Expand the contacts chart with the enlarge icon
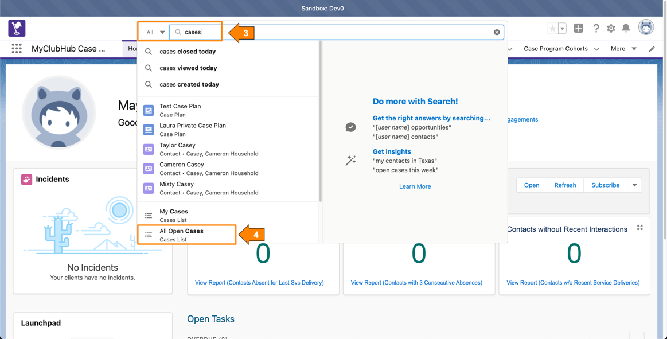The height and width of the screenshot is (339, 667). click(639, 228)
